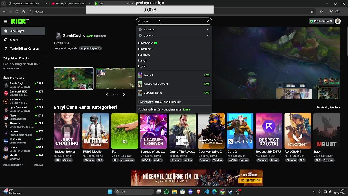This screenshot has height=196, width=348.
Task: Click the ggelena recent search
Action: pyautogui.click(x=148, y=35)
